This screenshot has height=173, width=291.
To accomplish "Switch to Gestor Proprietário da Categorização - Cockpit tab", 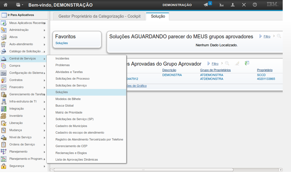I will point(99,16).
